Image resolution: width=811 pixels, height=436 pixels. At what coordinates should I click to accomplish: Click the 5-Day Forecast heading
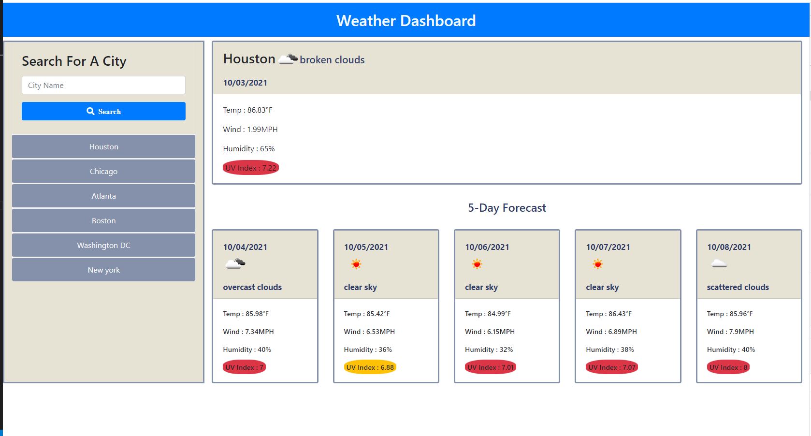tap(507, 208)
